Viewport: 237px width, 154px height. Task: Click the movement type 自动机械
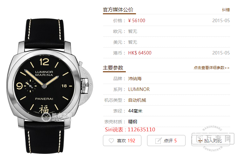pos(137,100)
